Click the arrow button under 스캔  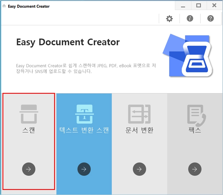29,169
